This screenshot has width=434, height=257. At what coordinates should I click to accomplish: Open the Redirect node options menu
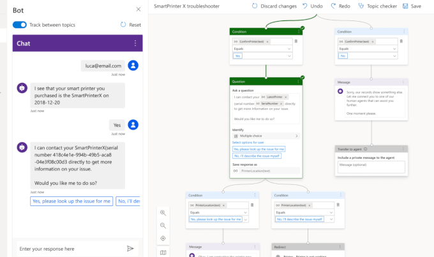tap(340, 247)
